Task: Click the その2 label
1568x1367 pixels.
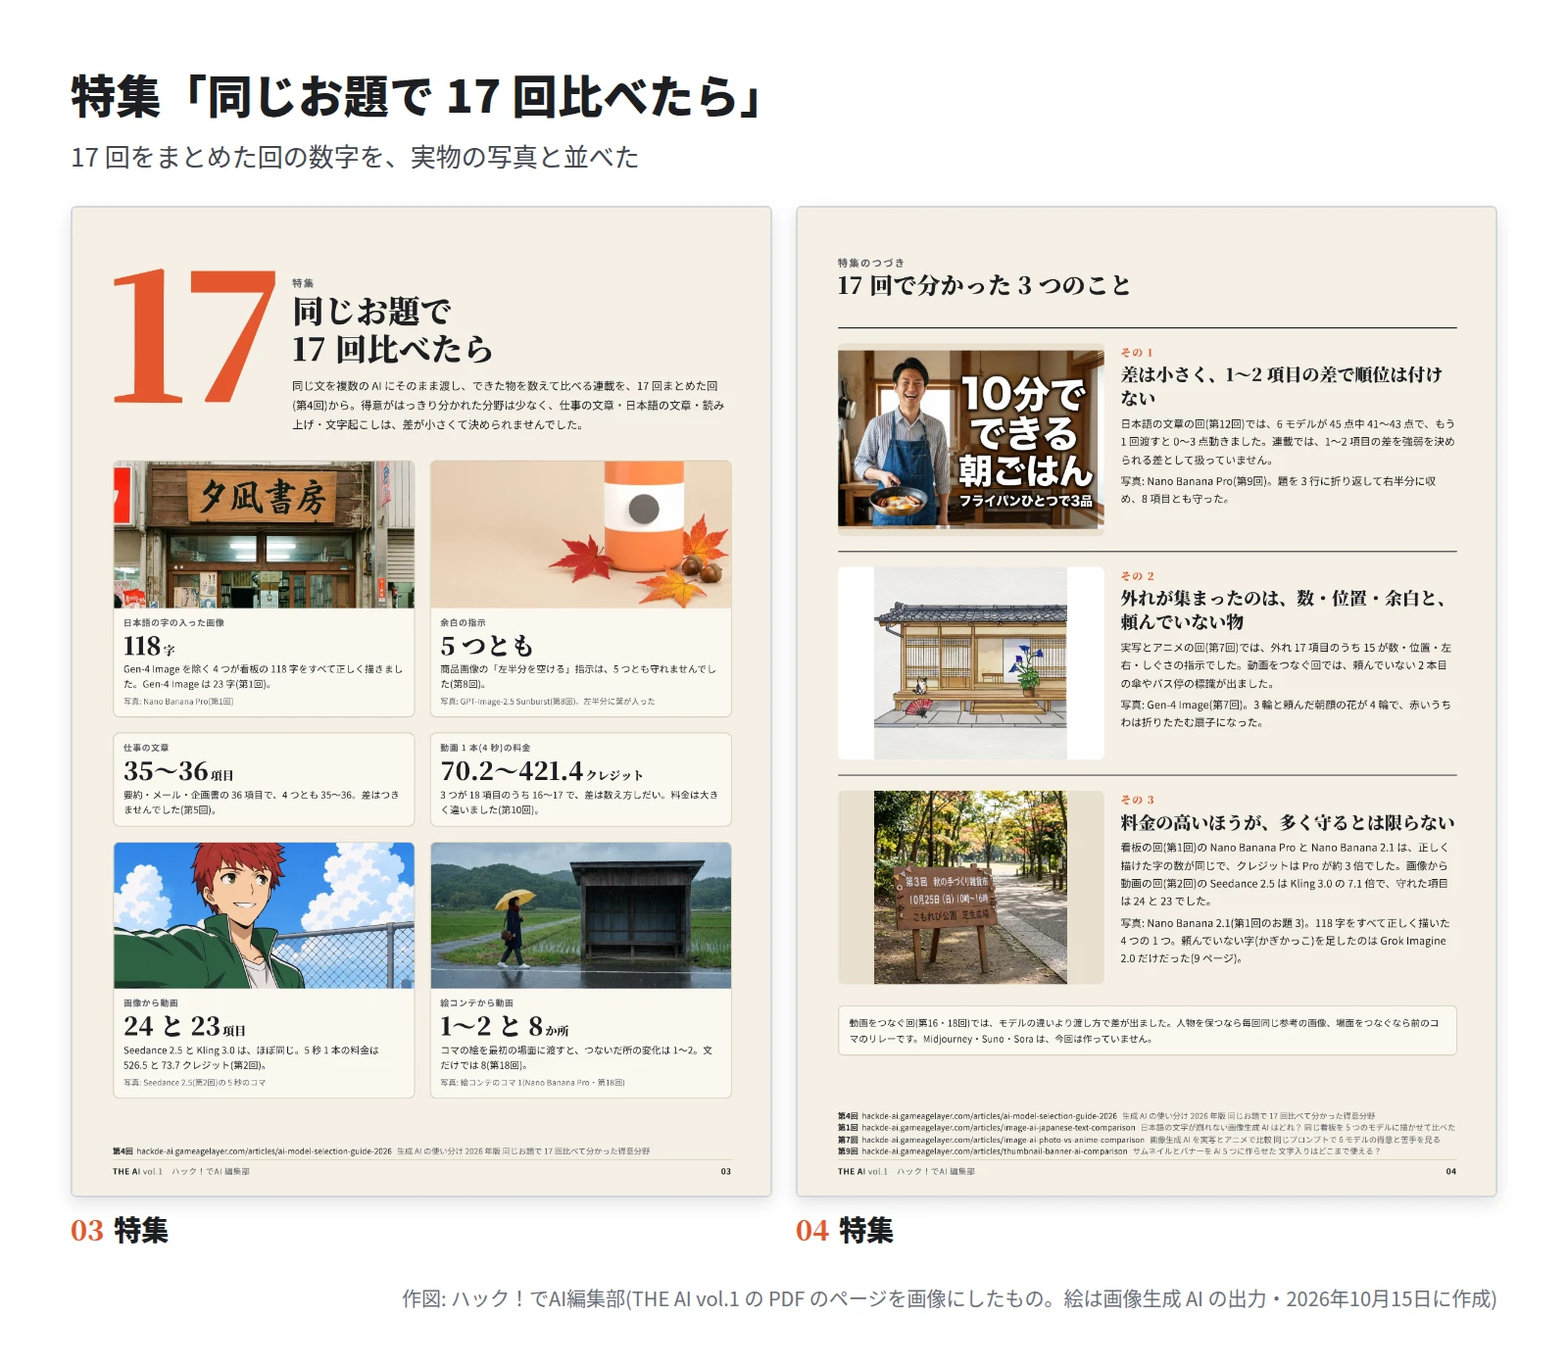Action: (1137, 576)
